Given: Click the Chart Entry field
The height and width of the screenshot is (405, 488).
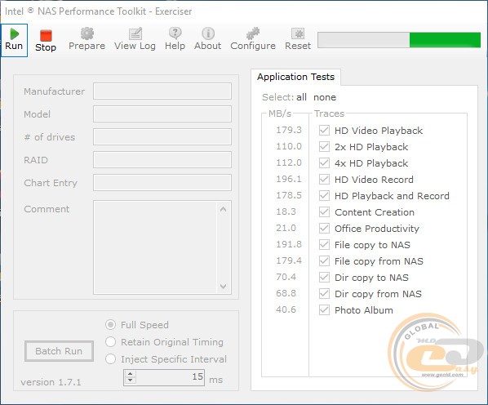Looking at the screenshot, I should [x=162, y=182].
